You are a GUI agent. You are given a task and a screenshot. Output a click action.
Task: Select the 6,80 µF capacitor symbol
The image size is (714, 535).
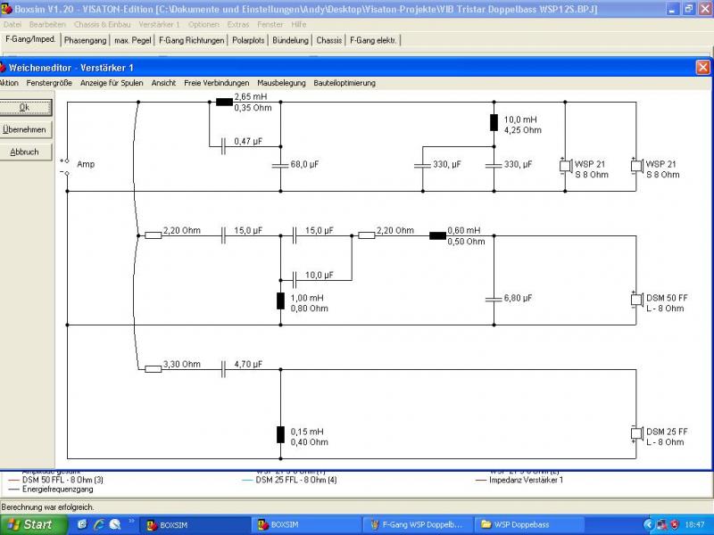[494, 299]
